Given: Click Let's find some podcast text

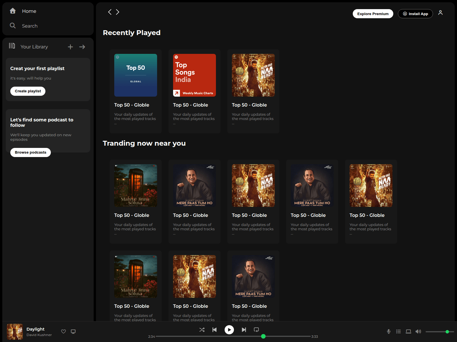Looking at the screenshot, I should click(x=42, y=123).
